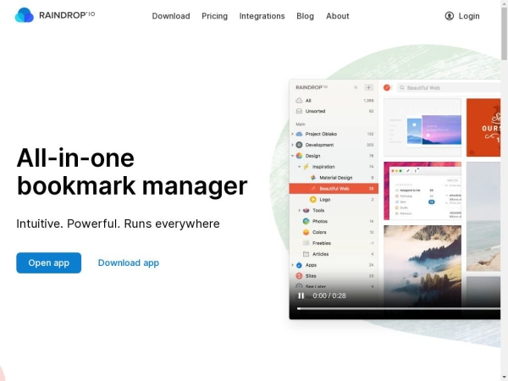The image size is (508, 381).
Task: Expand the Apps collection arrow
Action: [292, 265]
